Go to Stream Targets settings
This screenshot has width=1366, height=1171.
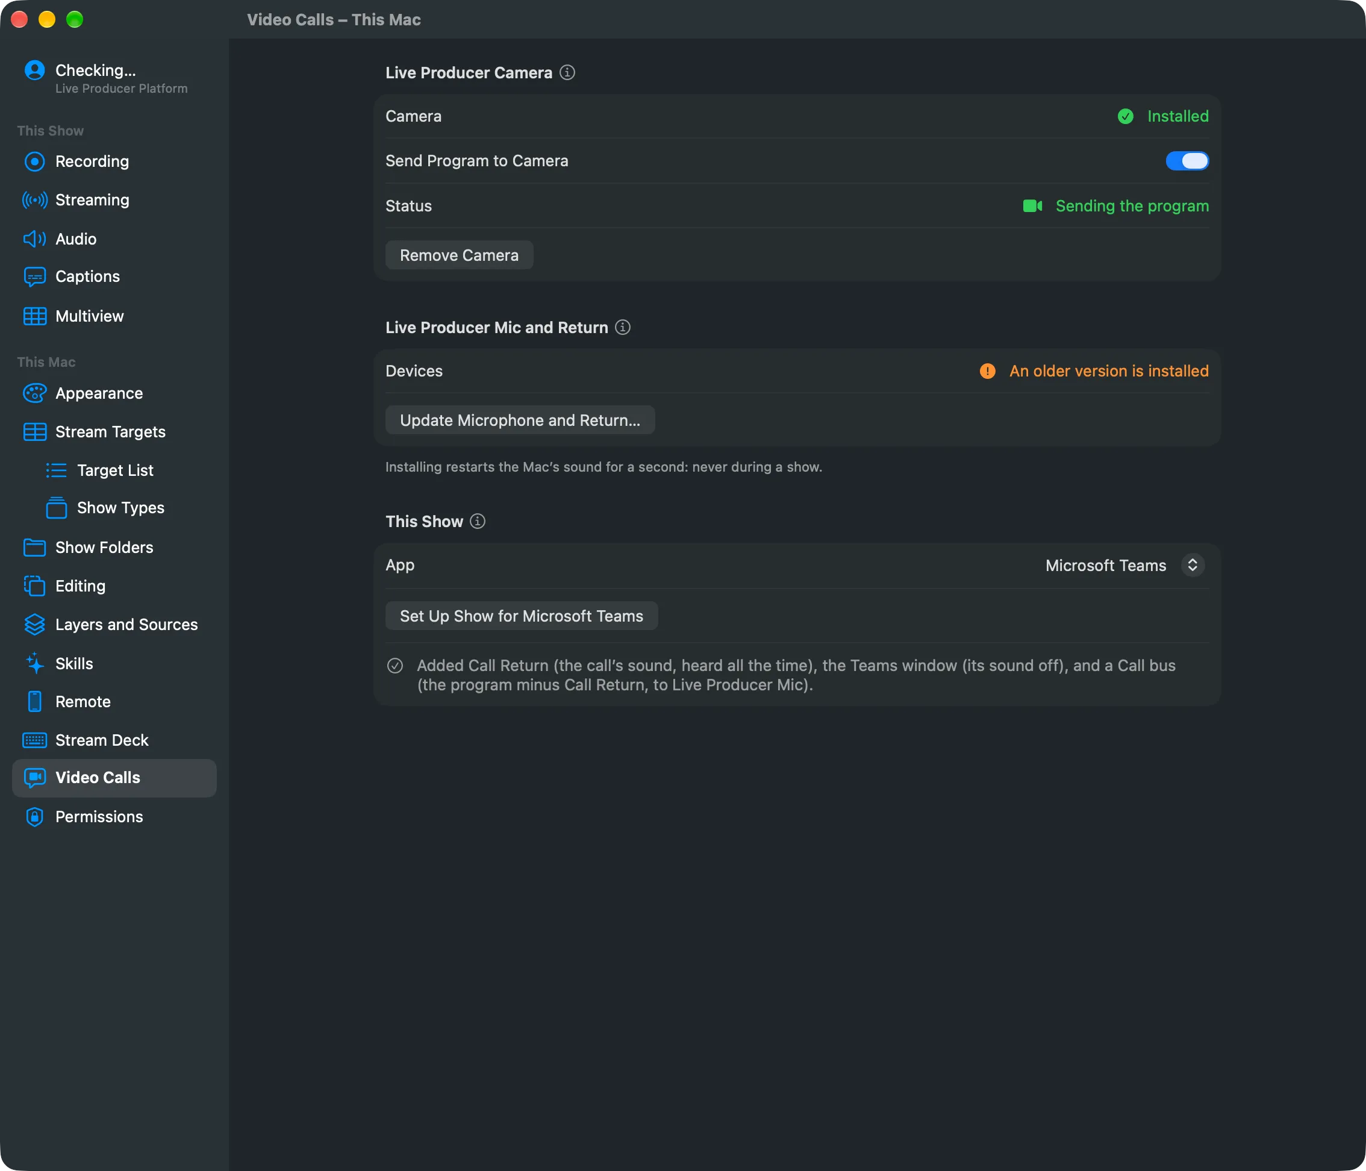point(114,432)
